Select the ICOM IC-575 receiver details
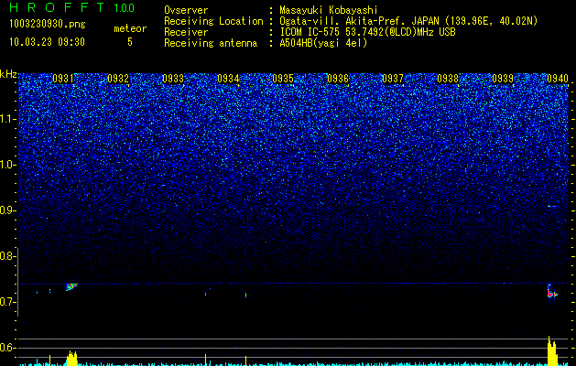 coord(367,32)
